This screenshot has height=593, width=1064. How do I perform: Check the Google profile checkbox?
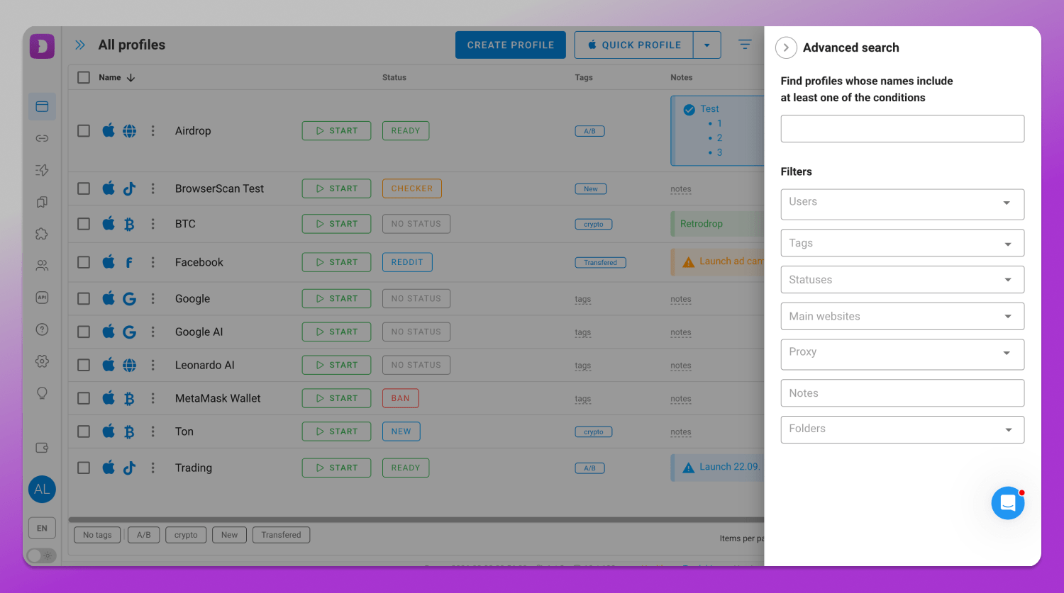click(x=84, y=298)
